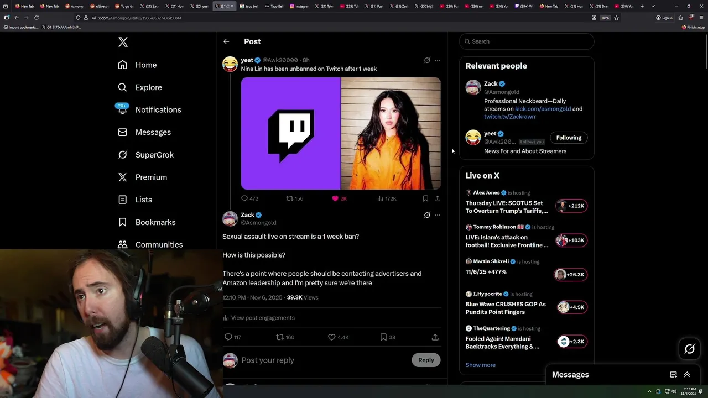Viewport: 708px width, 398px height.
Task: Click the Reply button
Action: 426,360
